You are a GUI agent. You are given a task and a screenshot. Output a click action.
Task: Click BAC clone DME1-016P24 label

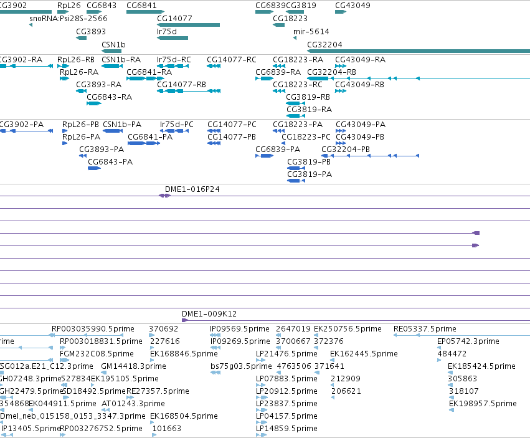pyautogui.click(x=192, y=189)
